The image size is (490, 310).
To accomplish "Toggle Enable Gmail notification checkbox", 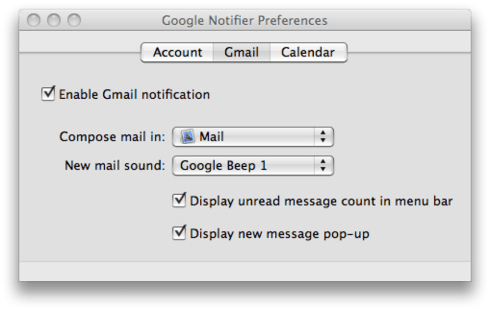I will [48, 94].
